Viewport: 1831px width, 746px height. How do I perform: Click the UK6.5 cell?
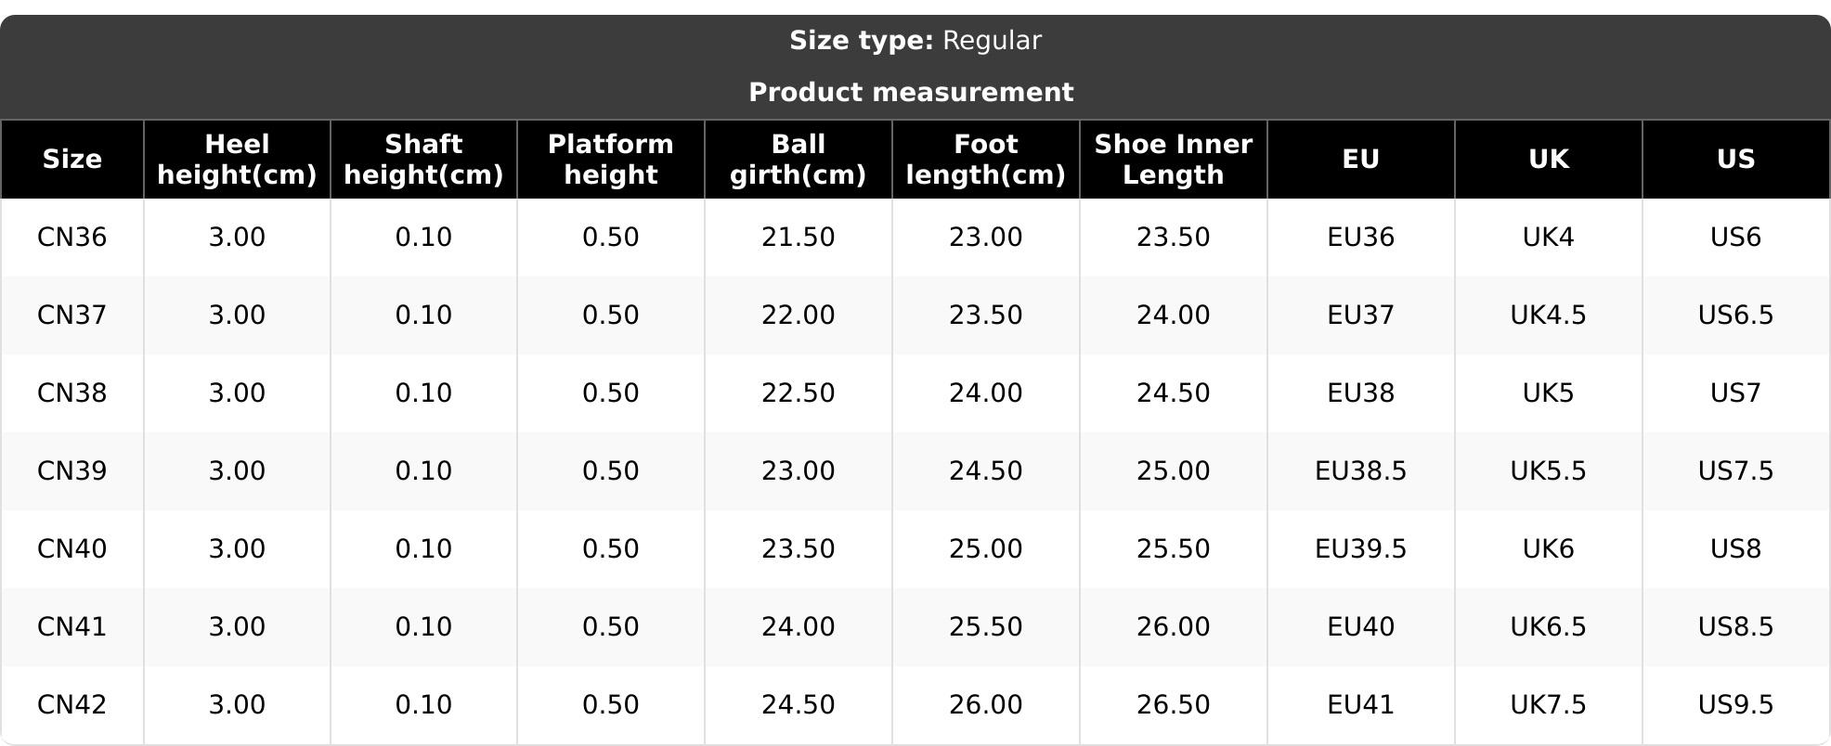click(x=1548, y=627)
